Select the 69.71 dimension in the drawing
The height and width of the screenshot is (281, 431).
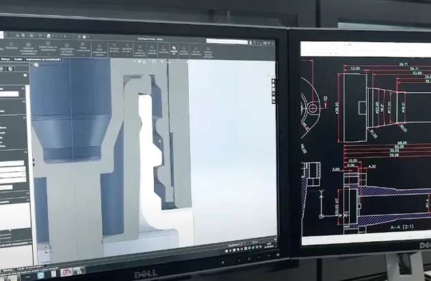[404, 64]
